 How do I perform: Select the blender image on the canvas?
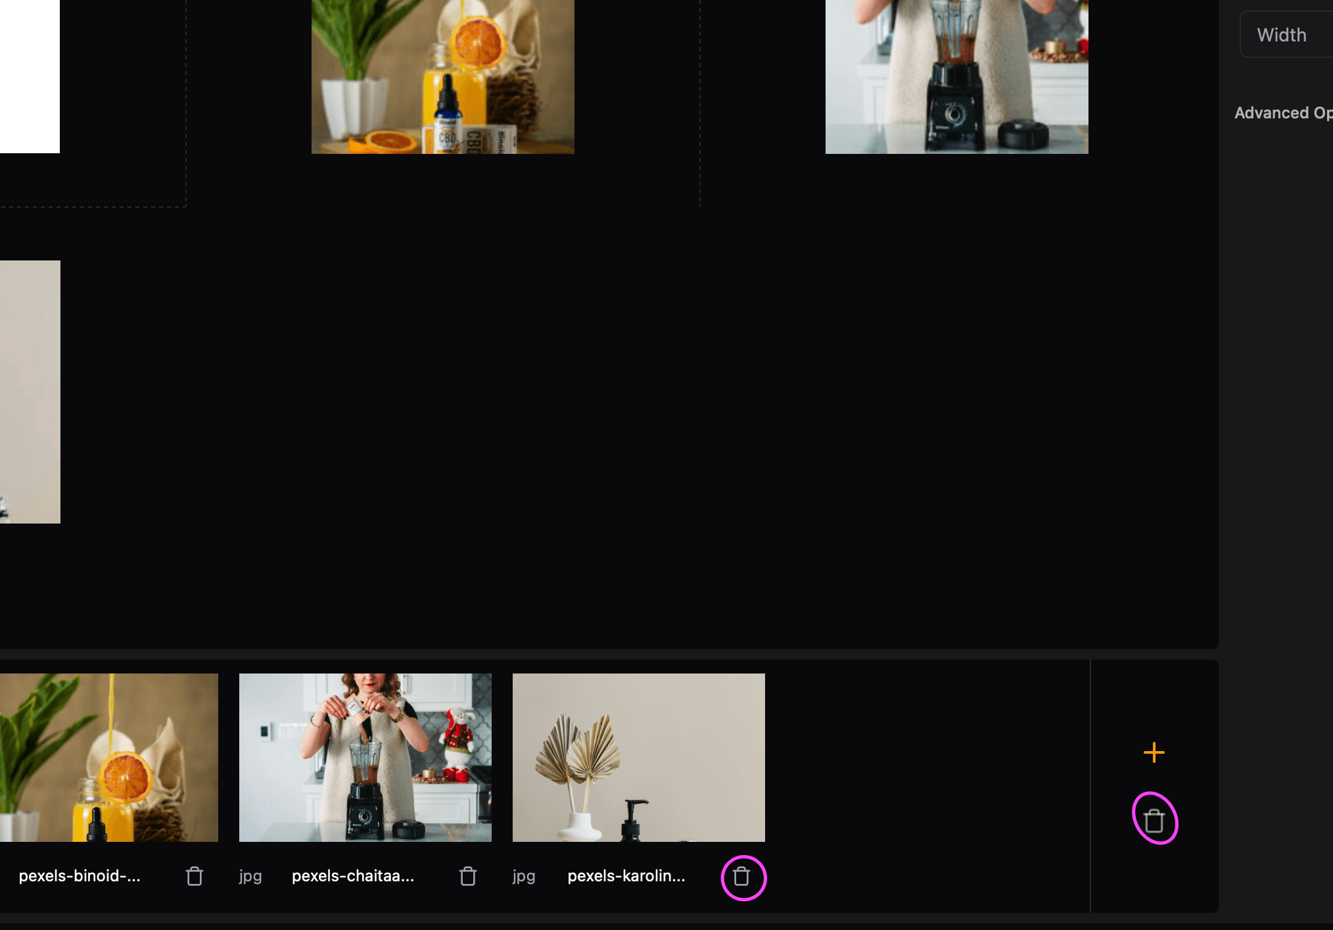pyautogui.click(x=956, y=76)
